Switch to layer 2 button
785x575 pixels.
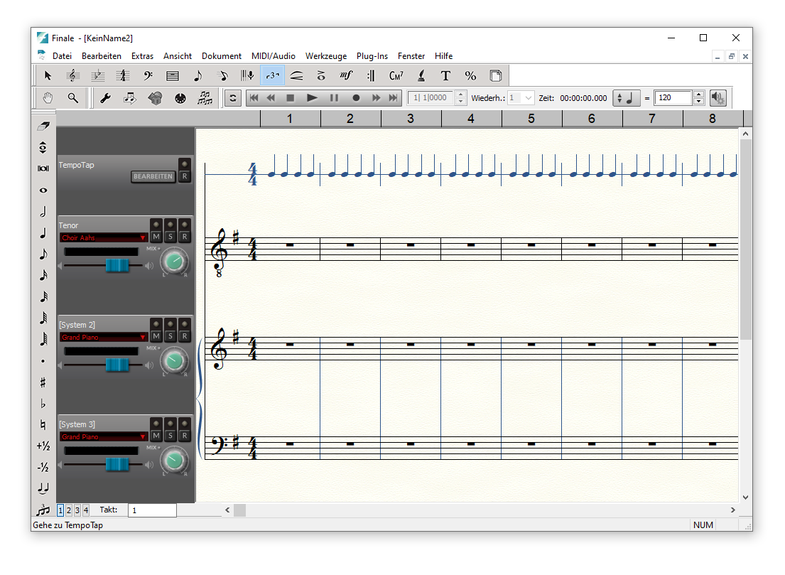click(x=69, y=510)
